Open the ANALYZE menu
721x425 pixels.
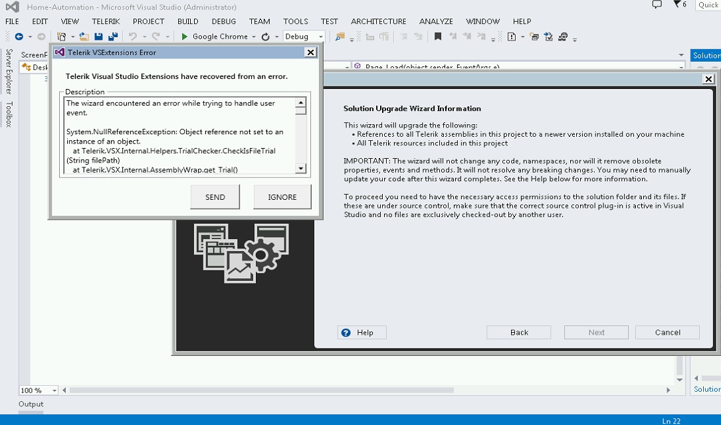(436, 22)
